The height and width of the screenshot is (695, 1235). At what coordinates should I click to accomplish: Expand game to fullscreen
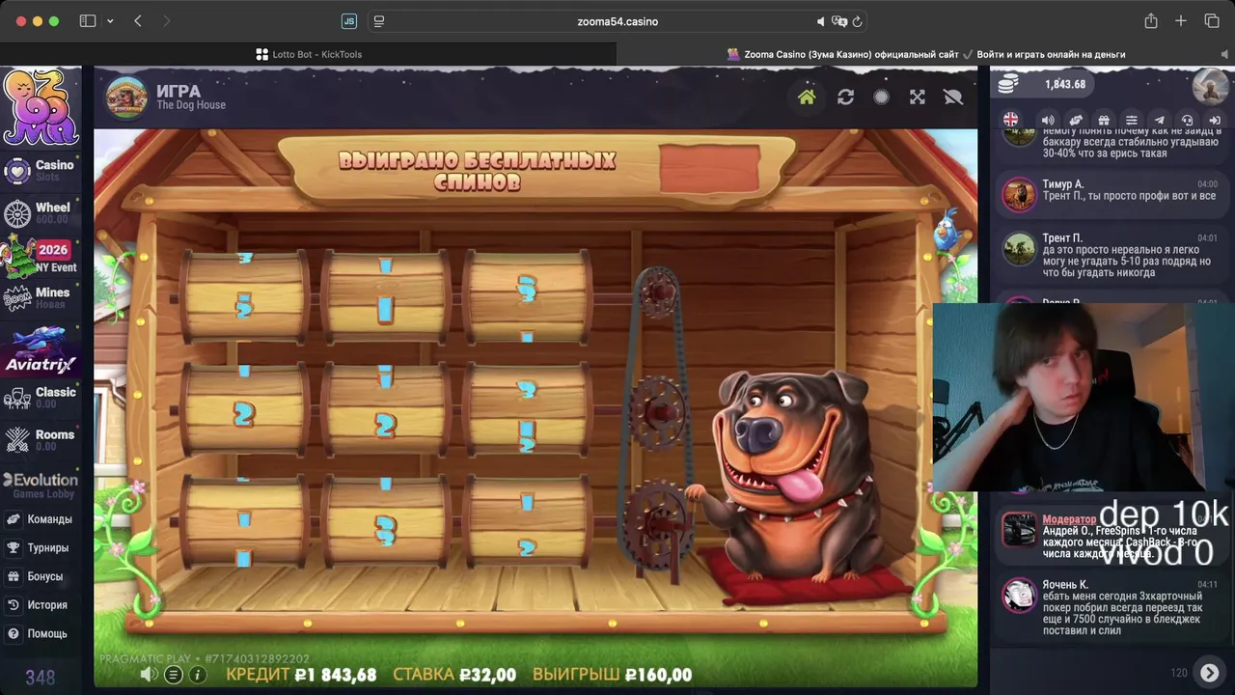point(918,97)
